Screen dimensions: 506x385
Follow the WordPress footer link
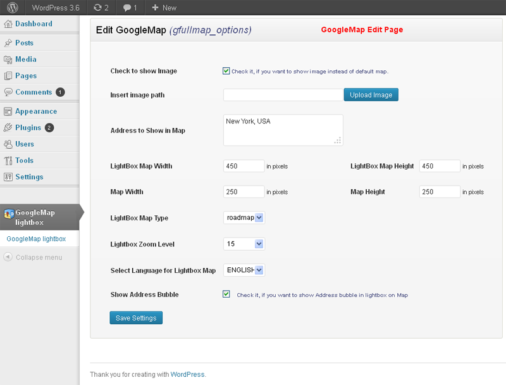pos(187,374)
